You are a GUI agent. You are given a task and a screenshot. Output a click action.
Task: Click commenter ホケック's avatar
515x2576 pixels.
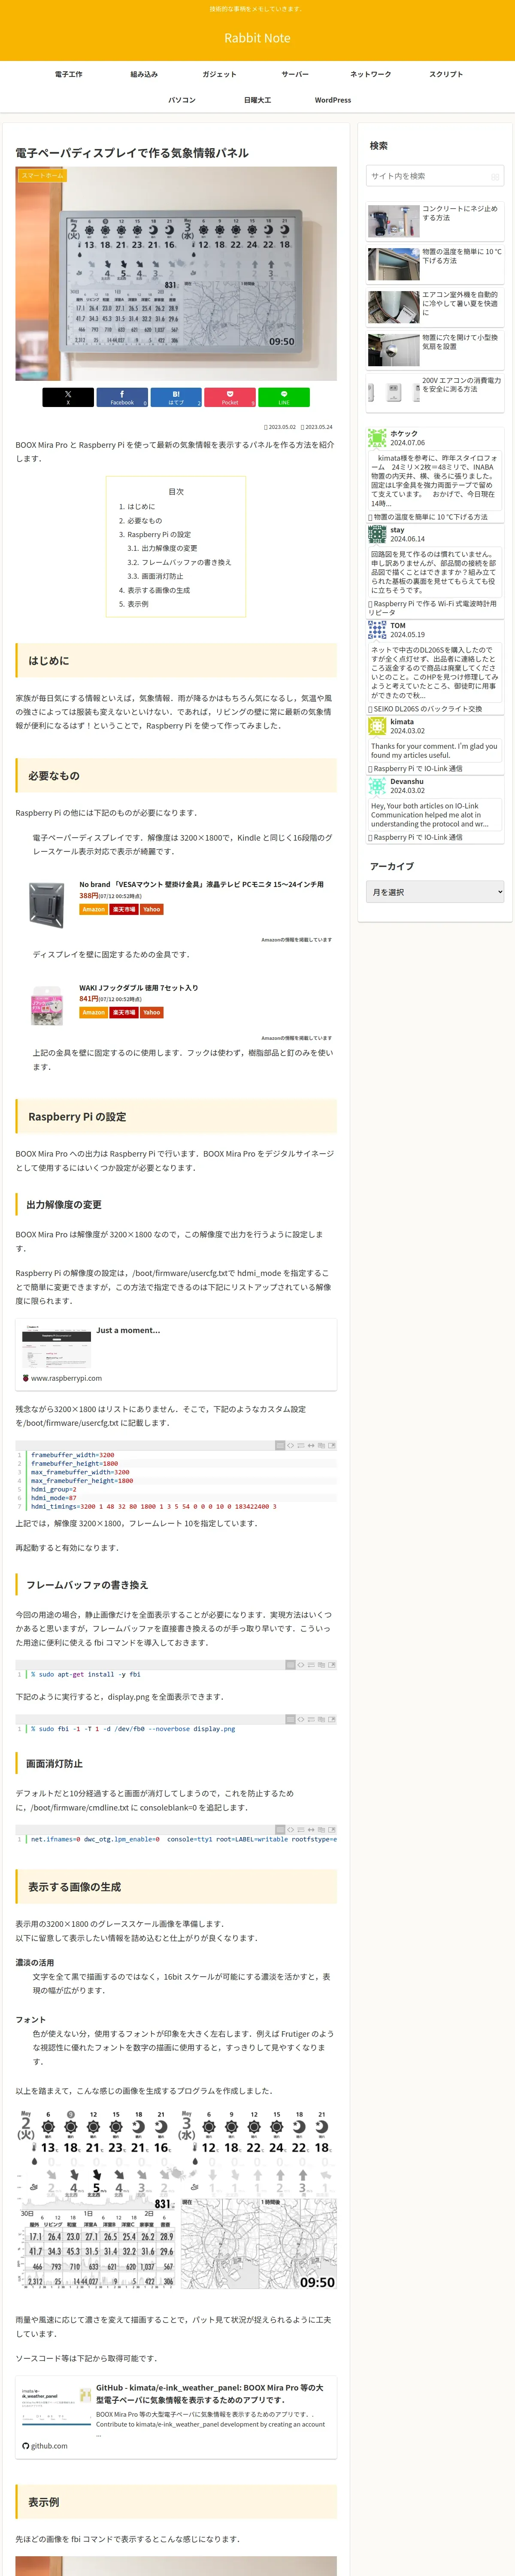pos(377,438)
